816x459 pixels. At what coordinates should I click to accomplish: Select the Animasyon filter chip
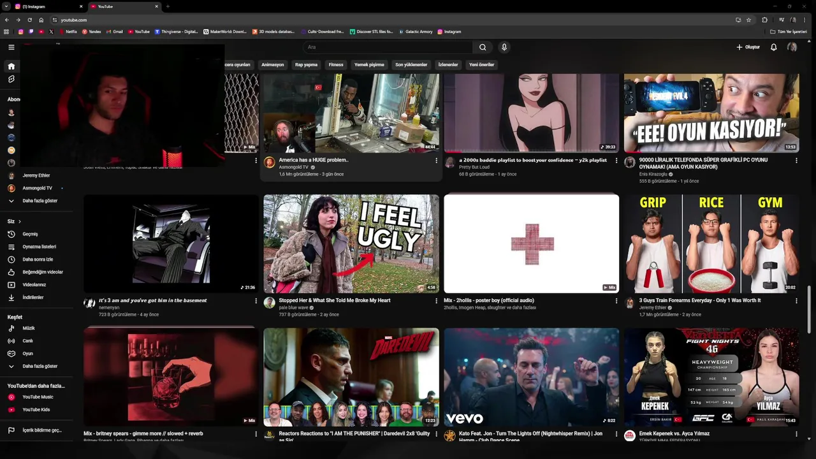273,64
